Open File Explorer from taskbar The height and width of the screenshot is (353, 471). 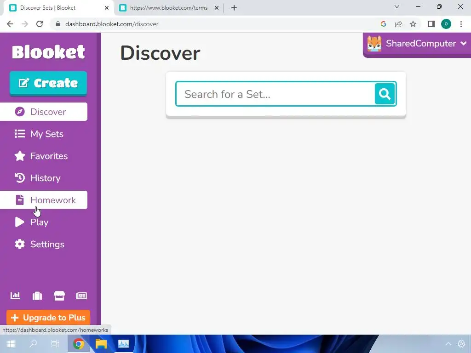pos(101,344)
